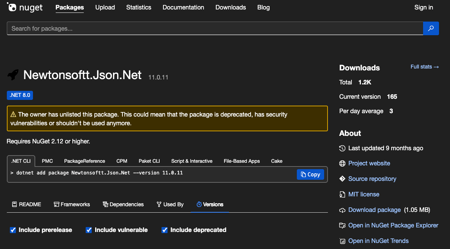
Task: Click the version number 11.0.11 beside title
Action: 158,77
